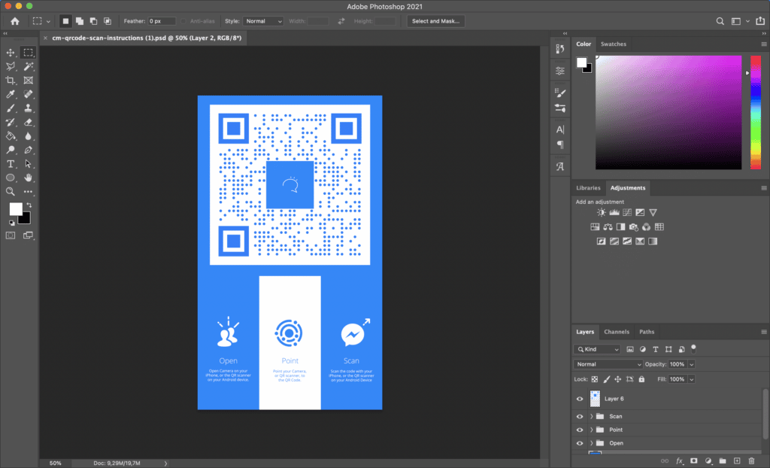Open the Opacity dropdown arrow

click(691, 364)
